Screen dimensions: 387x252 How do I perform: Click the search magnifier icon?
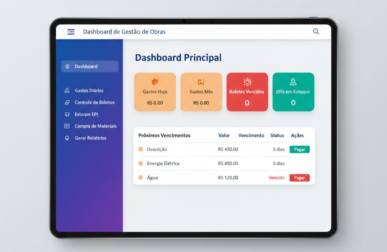pyautogui.click(x=316, y=32)
